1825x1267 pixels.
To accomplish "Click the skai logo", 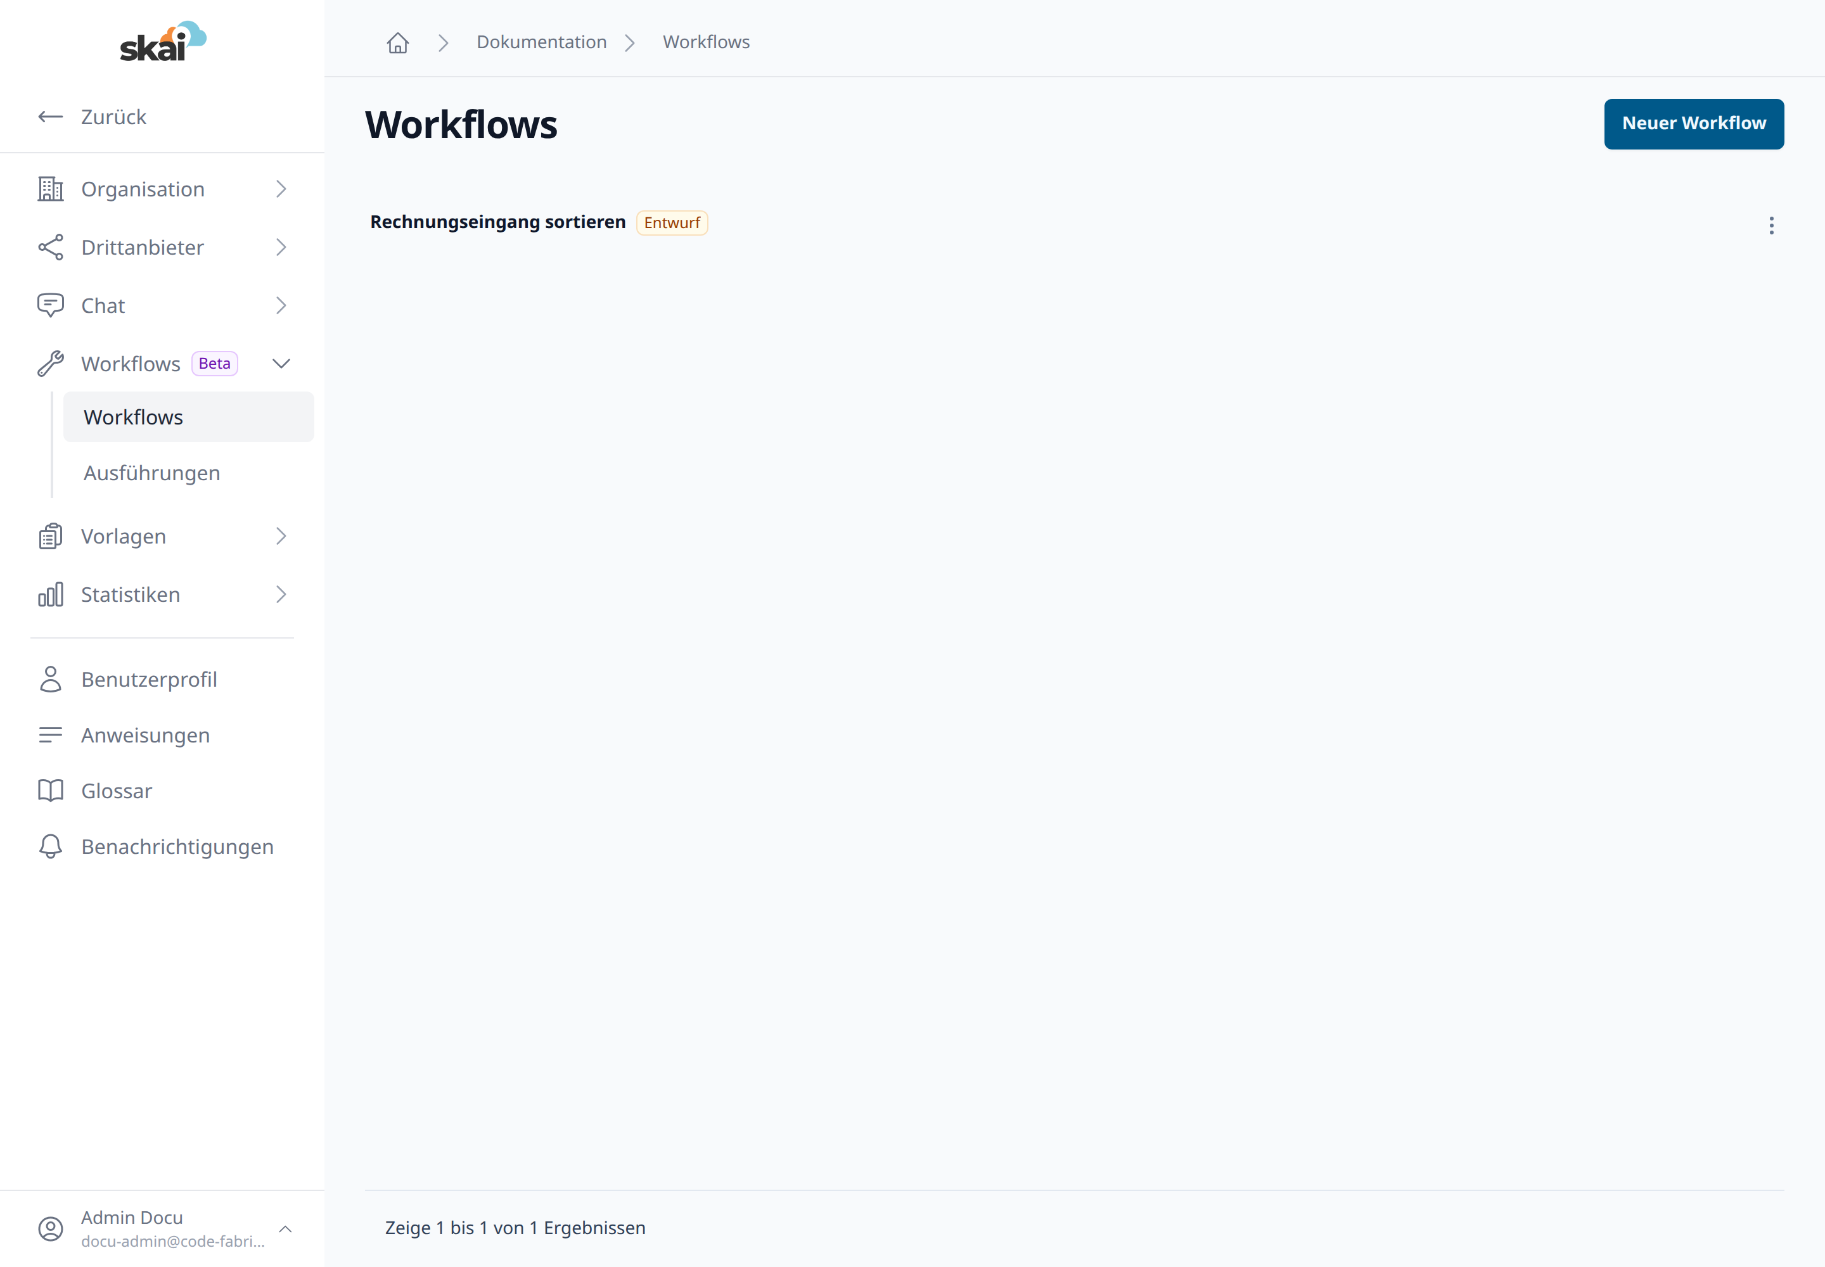I will coord(163,41).
